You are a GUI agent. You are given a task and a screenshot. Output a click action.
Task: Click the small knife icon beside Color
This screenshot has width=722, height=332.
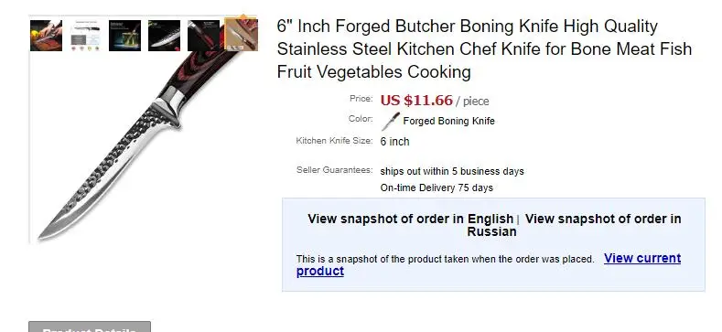coord(391,121)
